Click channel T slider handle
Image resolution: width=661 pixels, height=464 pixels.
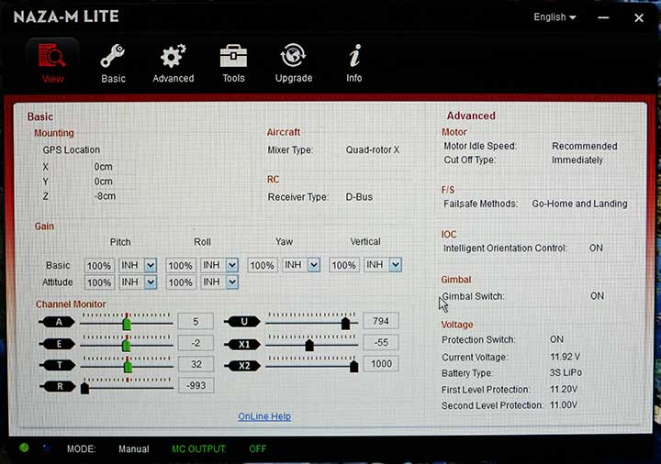tap(129, 366)
